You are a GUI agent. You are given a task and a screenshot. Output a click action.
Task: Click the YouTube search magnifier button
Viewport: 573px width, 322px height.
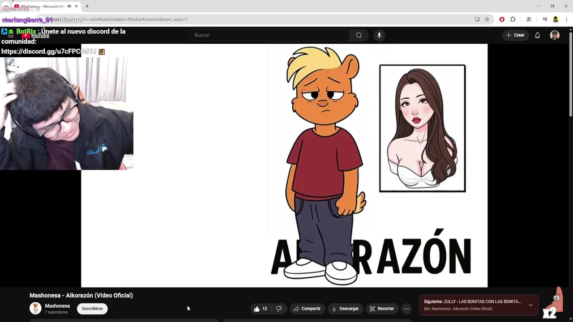(x=359, y=35)
